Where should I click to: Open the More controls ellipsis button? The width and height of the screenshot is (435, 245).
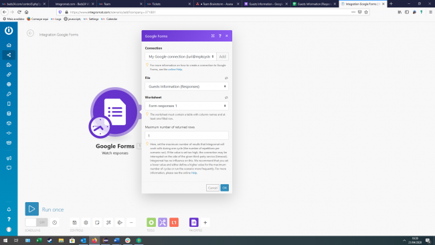pos(131,222)
